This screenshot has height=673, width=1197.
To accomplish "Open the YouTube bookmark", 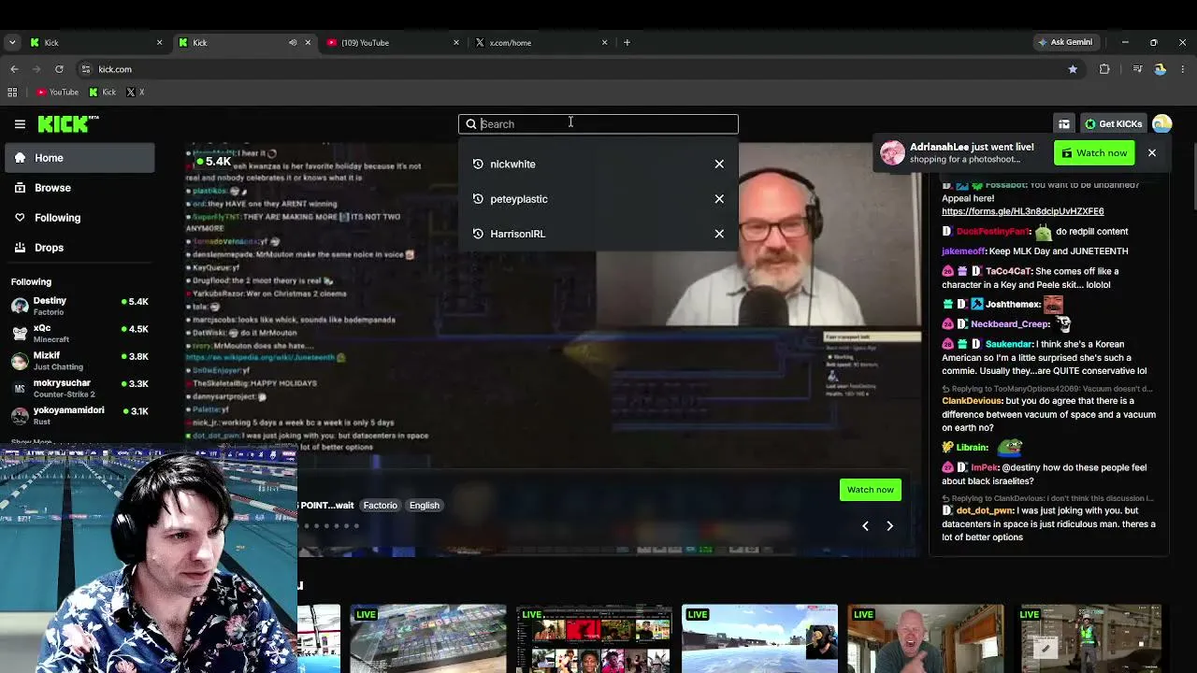I will tap(57, 92).
